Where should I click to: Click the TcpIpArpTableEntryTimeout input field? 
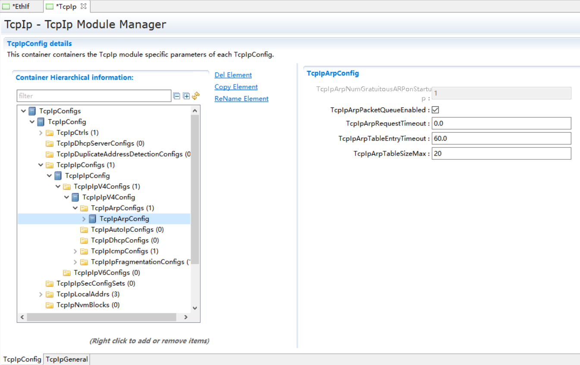coord(501,138)
